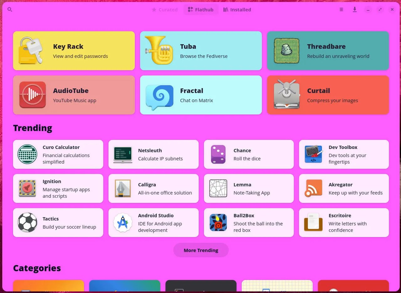Open the Curated tab
Screen dimensions: 401x293
pyautogui.click(x=164, y=10)
